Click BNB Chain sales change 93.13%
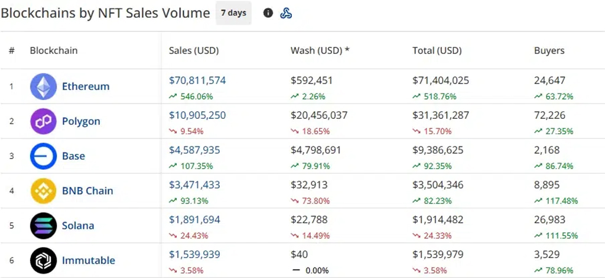Viewport: 605px width, 278px height. tap(188, 201)
